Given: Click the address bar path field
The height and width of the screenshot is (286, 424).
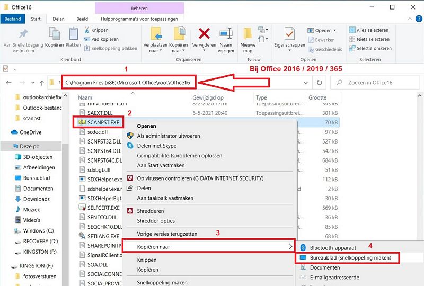Looking at the screenshot, I should click(x=128, y=83).
